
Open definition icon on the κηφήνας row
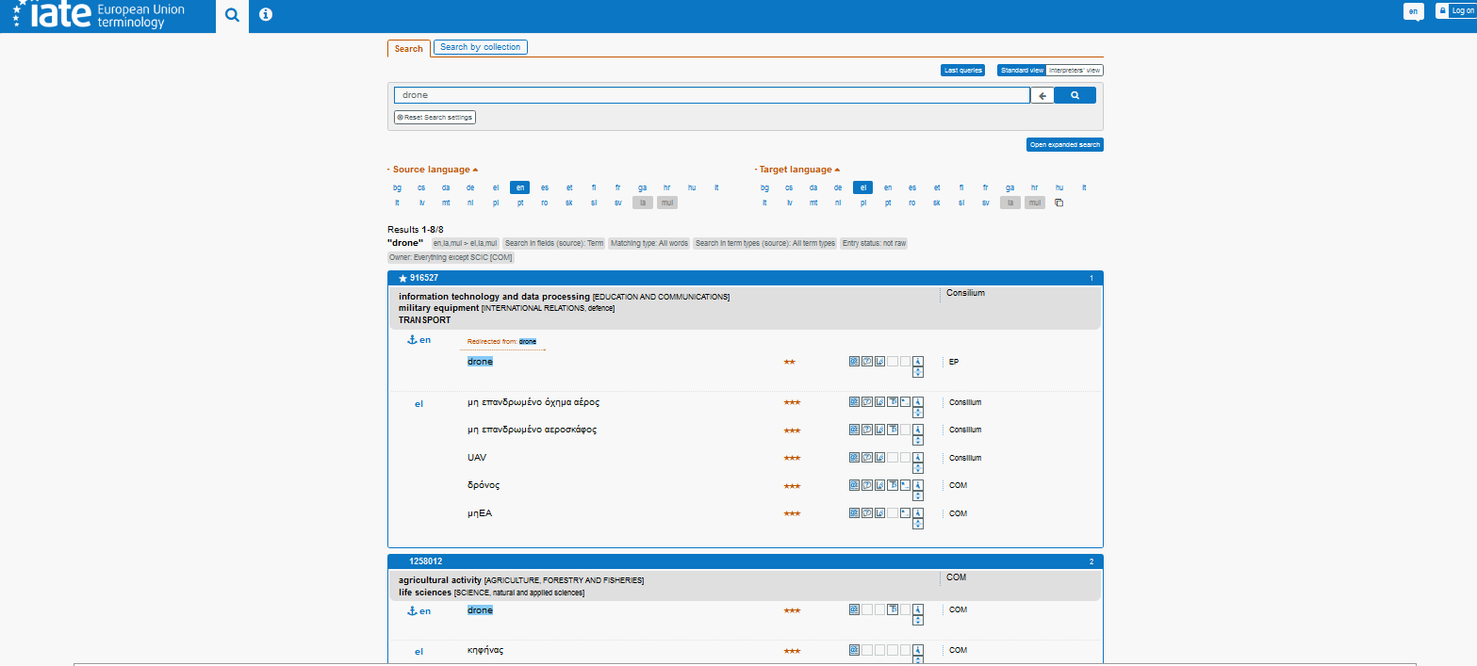855,650
